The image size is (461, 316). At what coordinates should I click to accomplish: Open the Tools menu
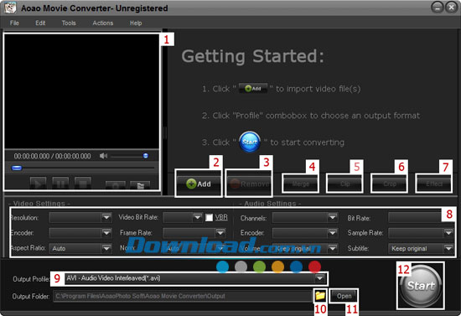(x=69, y=23)
